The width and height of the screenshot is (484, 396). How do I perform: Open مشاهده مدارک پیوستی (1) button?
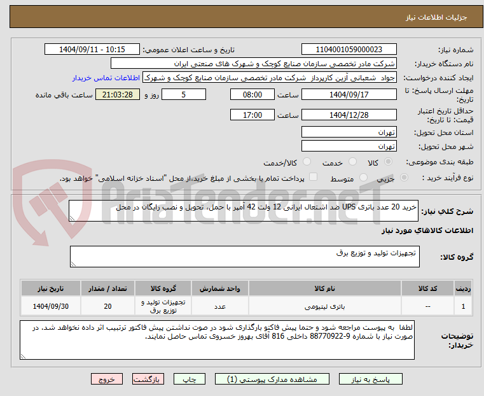pyautogui.click(x=272, y=379)
